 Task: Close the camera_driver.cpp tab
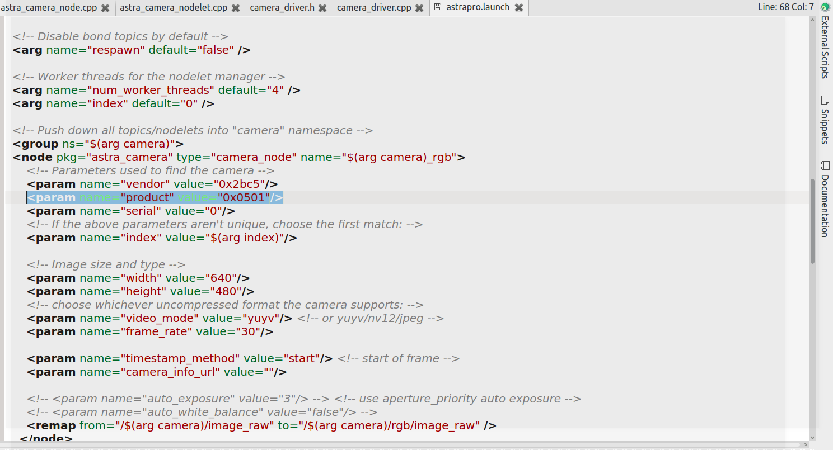click(x=420, y=8)
